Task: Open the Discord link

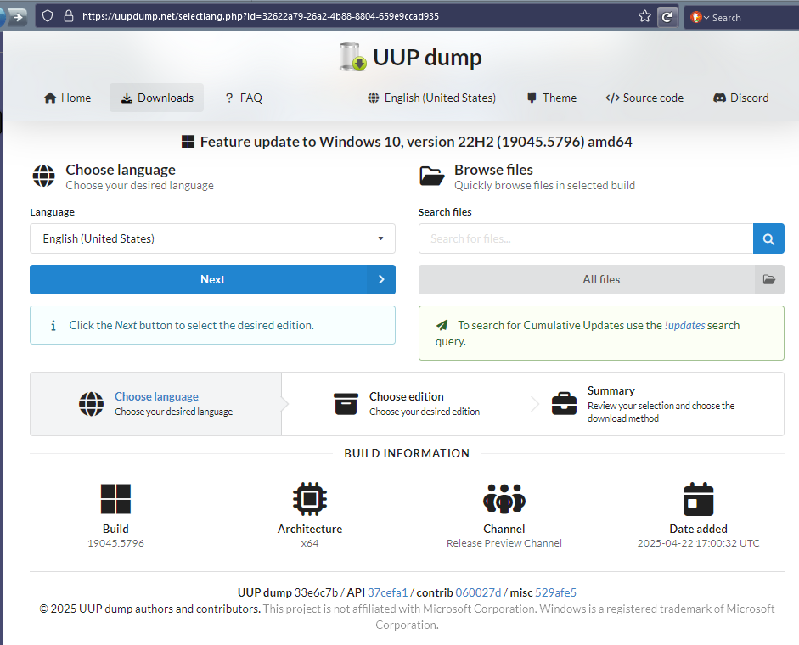Action: pos(741,98)
